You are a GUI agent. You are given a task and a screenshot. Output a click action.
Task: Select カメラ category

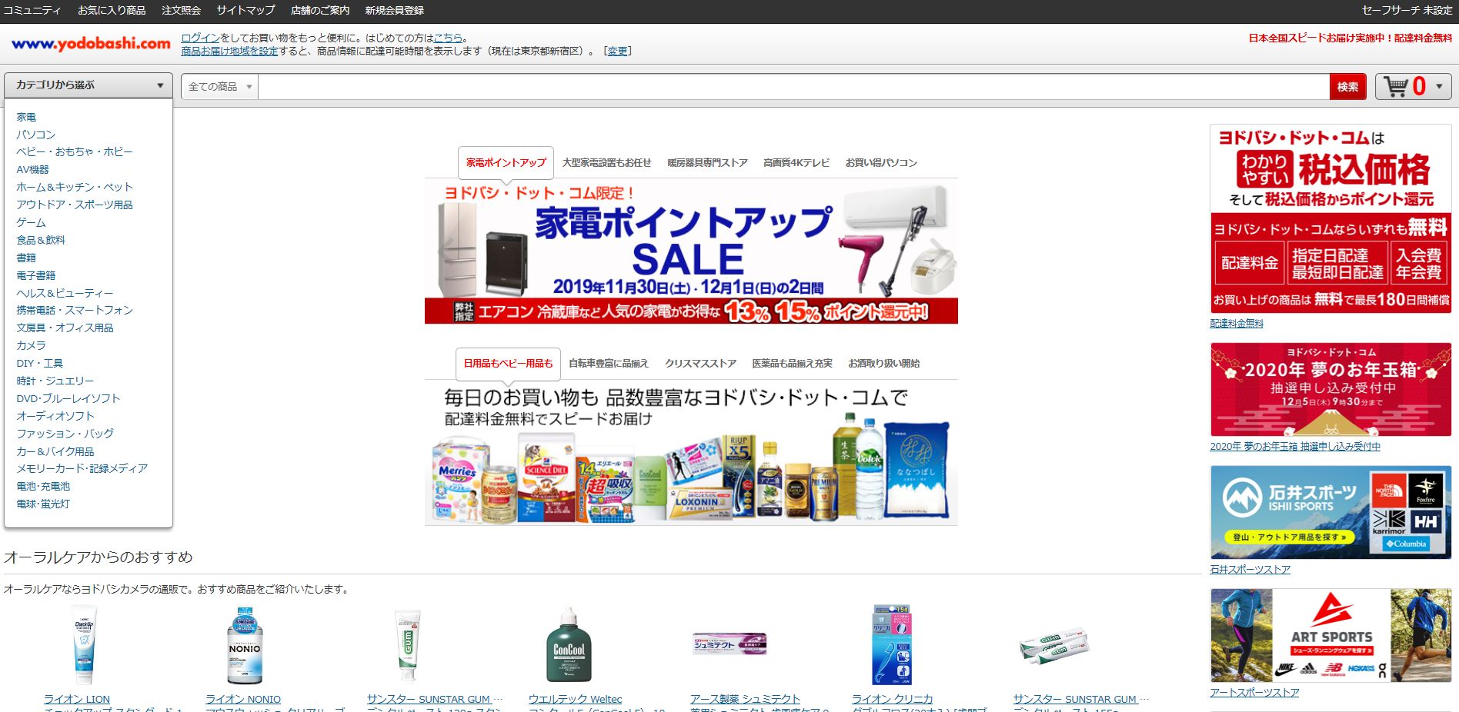31,345
